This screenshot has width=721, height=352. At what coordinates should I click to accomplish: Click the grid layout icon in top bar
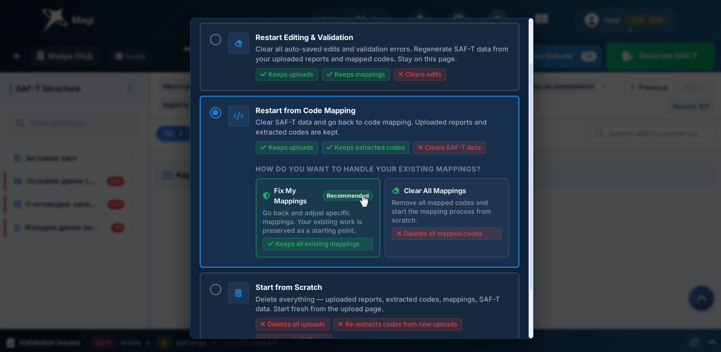[542, 18]
